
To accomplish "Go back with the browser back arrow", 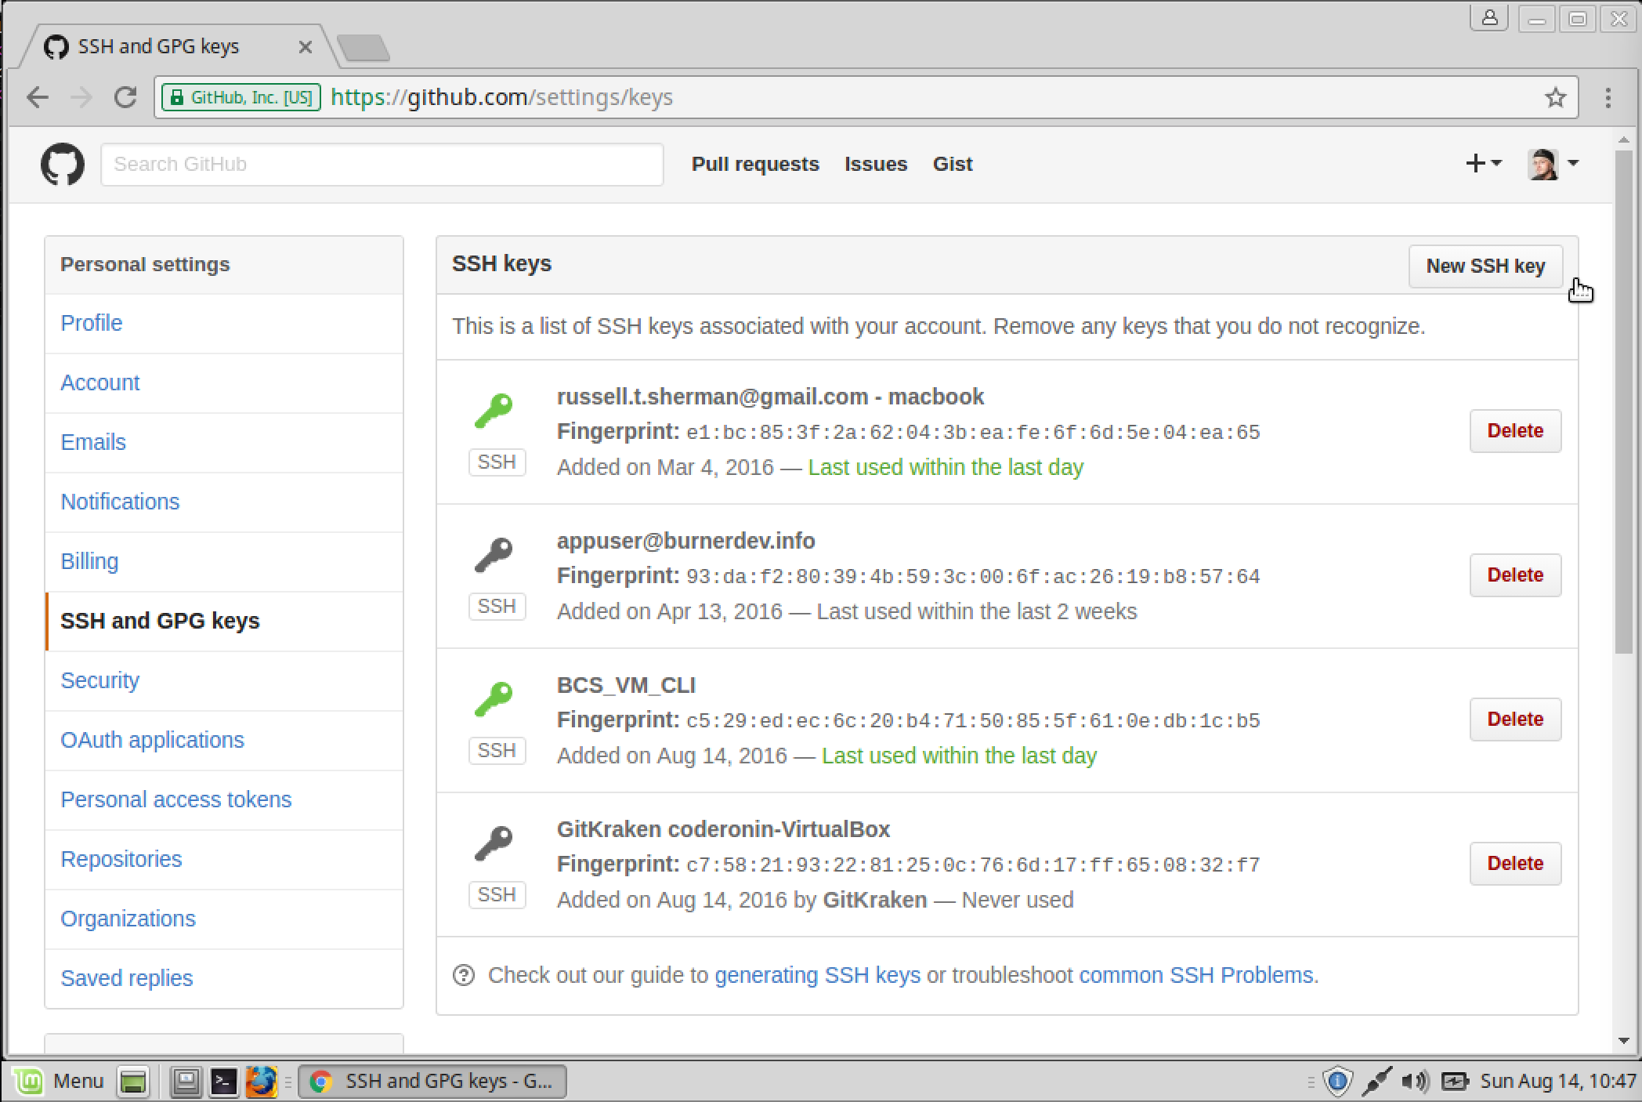I will (x=38, y=97).
